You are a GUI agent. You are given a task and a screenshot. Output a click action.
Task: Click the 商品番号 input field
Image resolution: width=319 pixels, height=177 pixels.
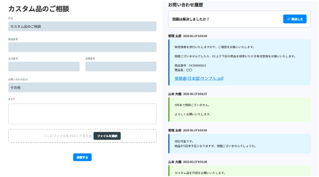[82, 47]
